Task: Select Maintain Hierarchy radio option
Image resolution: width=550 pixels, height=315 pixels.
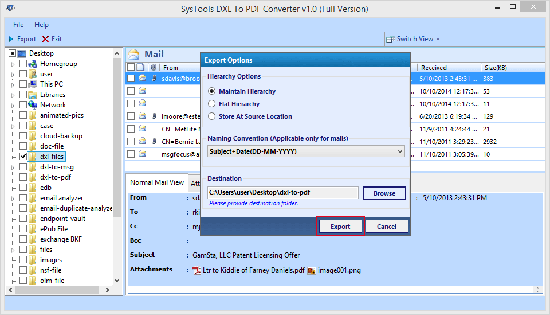Action: pyautogui.click(x=211, y=91)
